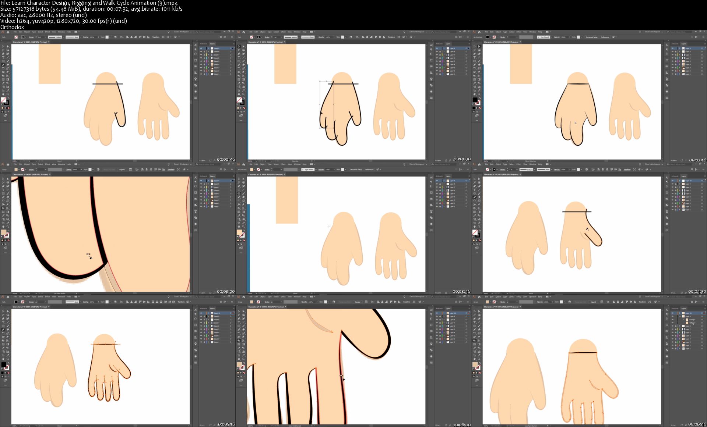Open Dave's Workspace dropdown in the 00:03:46 frame
The height and width of the screenshot is (427, 707).
pyautogui.click(x=417, y=164)
